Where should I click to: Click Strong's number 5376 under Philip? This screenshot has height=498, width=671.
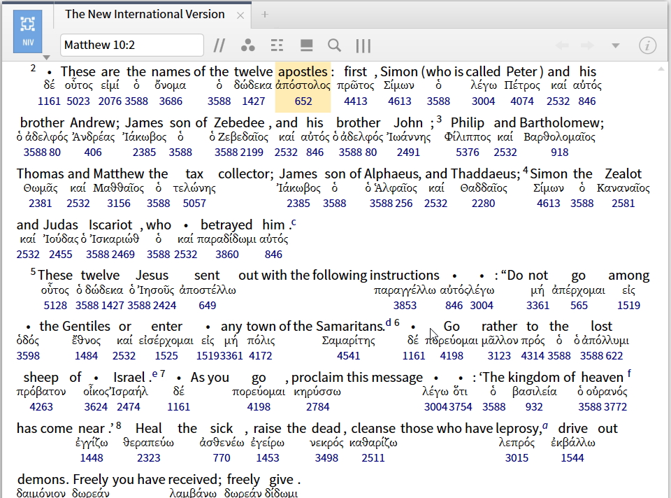(468, 152)
